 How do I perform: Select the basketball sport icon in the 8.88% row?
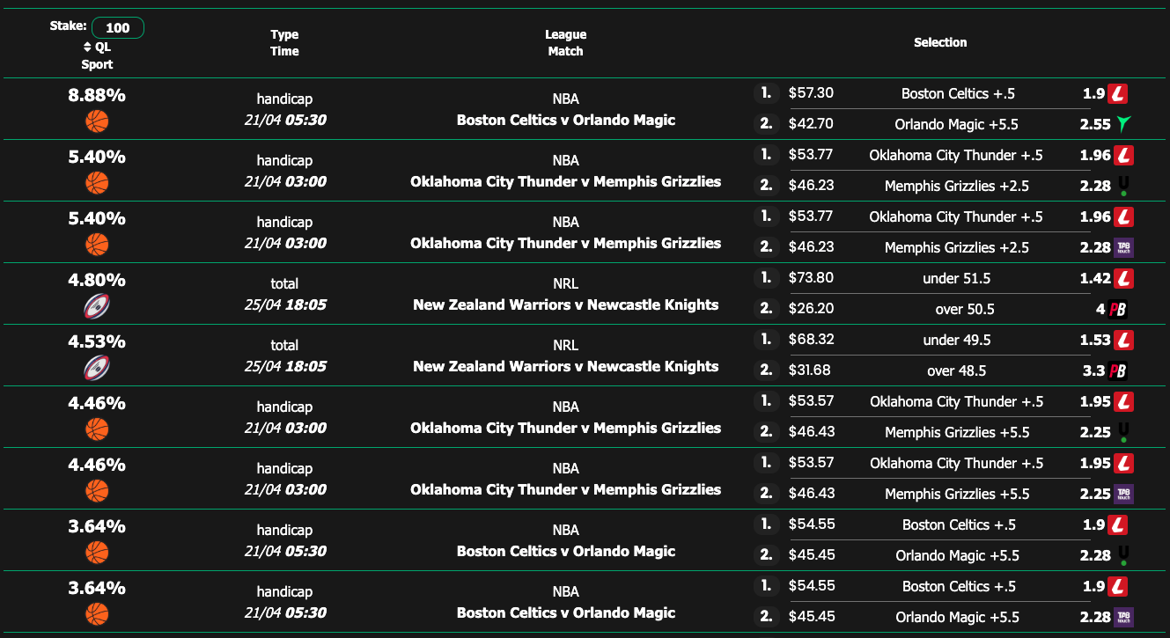97,121
